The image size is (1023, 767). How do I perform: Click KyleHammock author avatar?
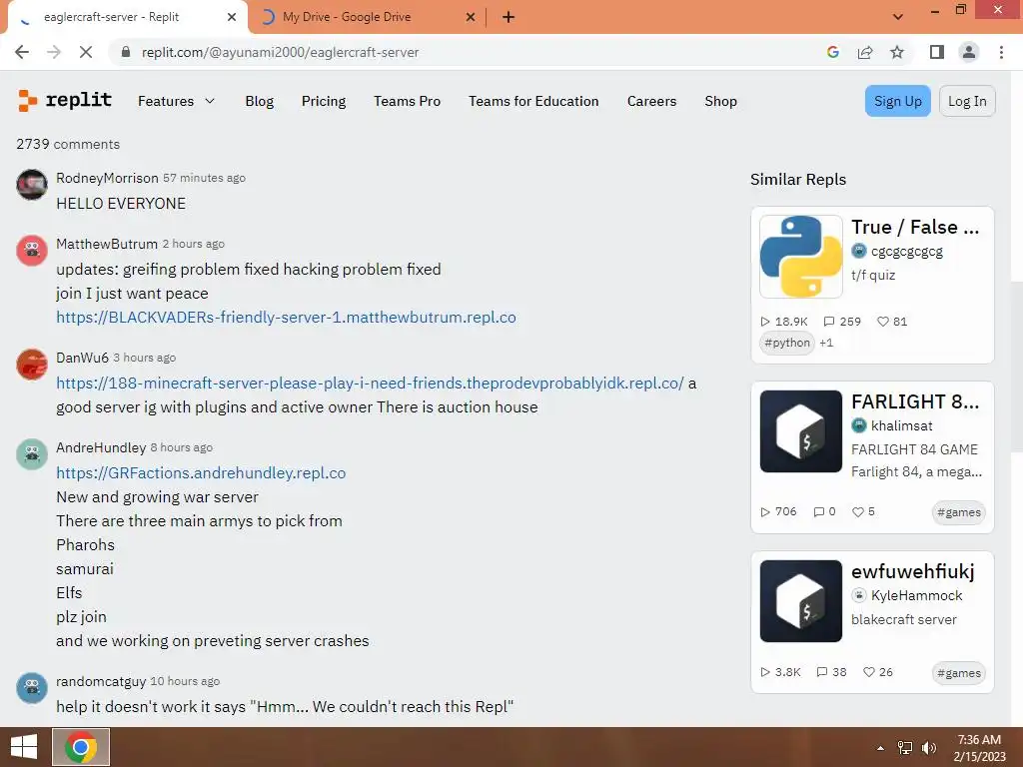tap(858, 595)
